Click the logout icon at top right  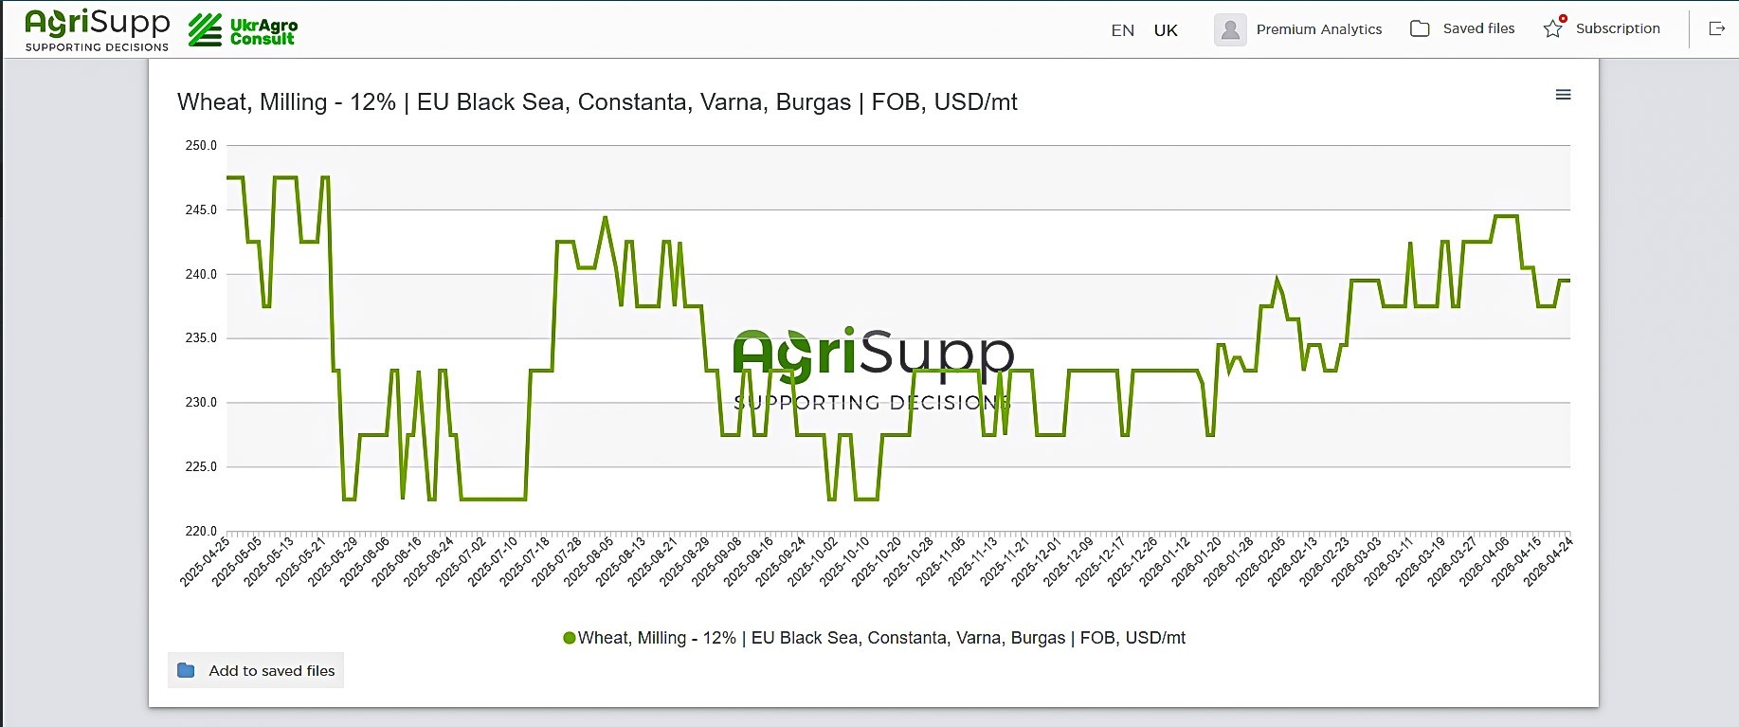point(1716,28)
